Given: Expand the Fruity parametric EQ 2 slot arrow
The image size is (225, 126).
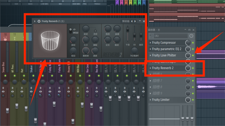Looking at the screenshot, I should point(150,49).
